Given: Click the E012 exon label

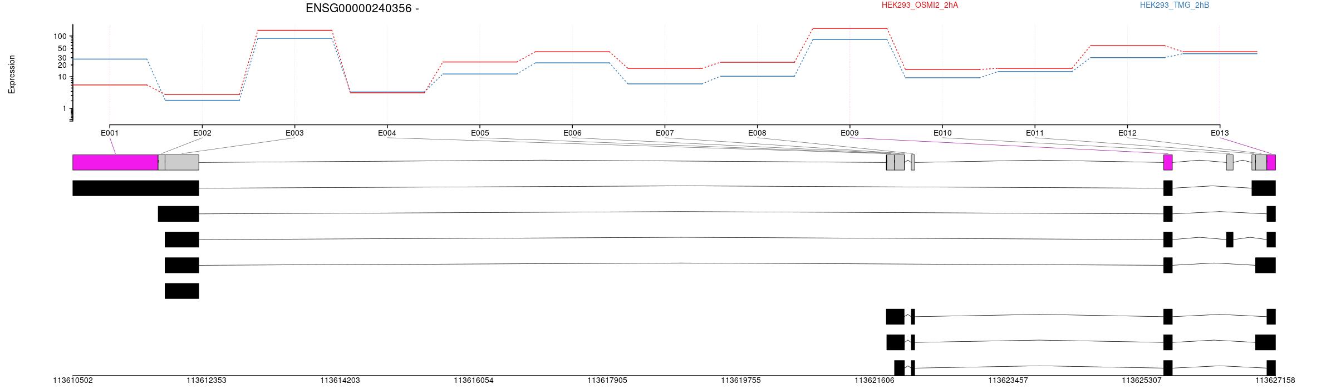Looking at the screenshot, I should [1127, 133].
